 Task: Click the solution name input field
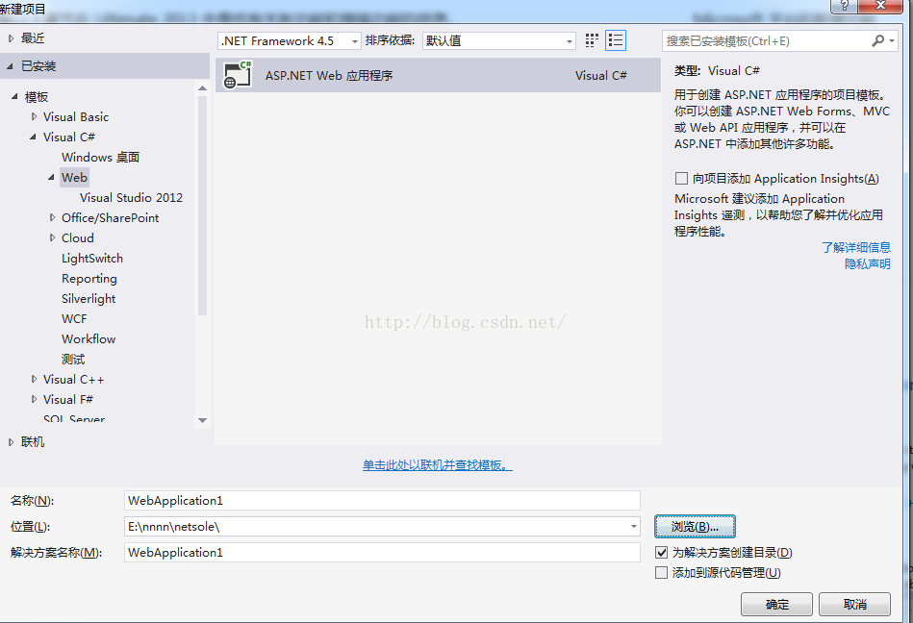(382, 553)
